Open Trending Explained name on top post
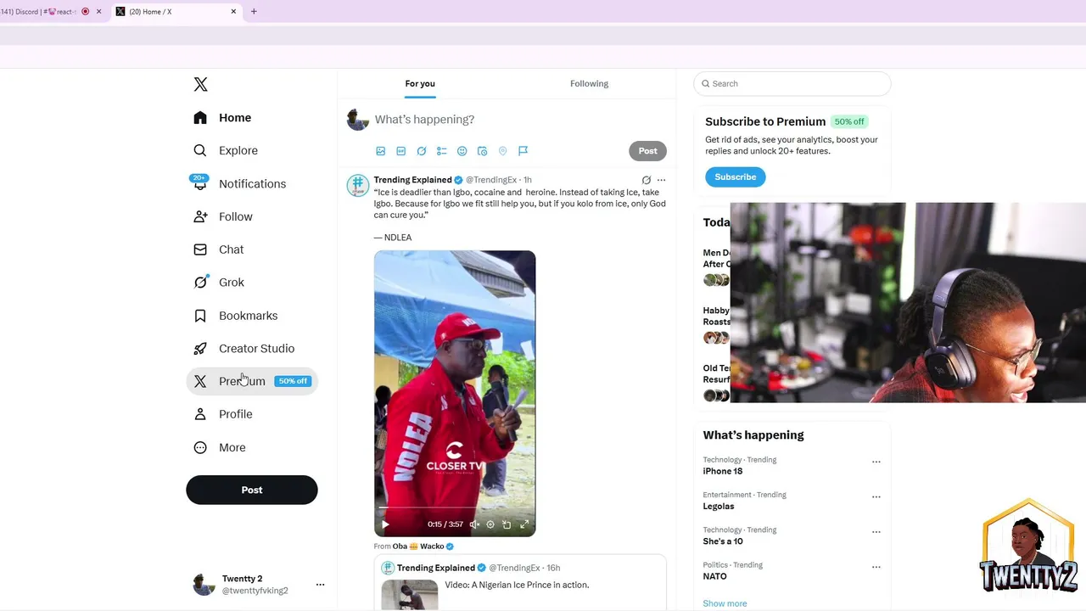 412,180
